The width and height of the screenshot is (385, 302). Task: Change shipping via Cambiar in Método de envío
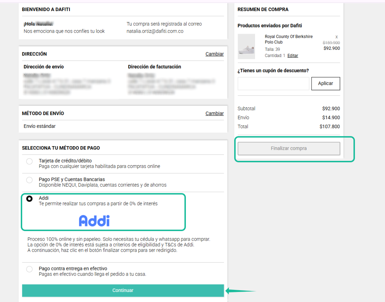click(215, 114)
